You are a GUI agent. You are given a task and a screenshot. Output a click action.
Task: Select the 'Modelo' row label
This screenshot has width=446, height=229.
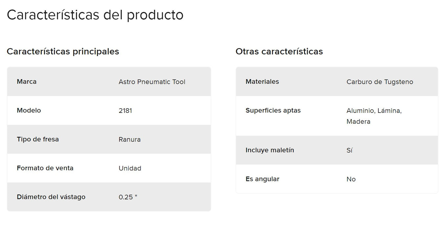pyautogui.click(x=29, y=110)
